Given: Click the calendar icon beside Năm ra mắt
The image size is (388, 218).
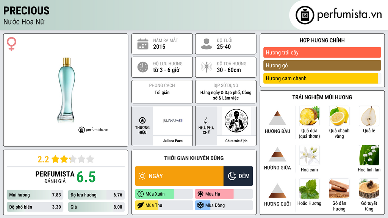Looking at the screenshot, I should [x=143, y=44].
